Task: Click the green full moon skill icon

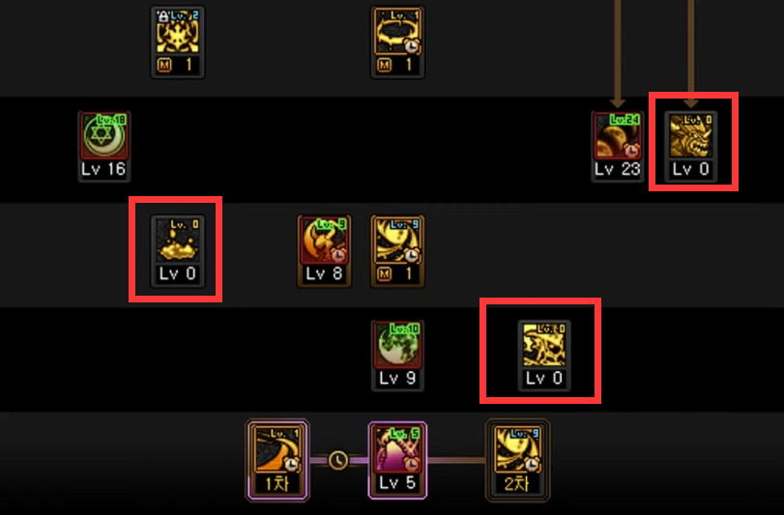Action: coord(397,345)
